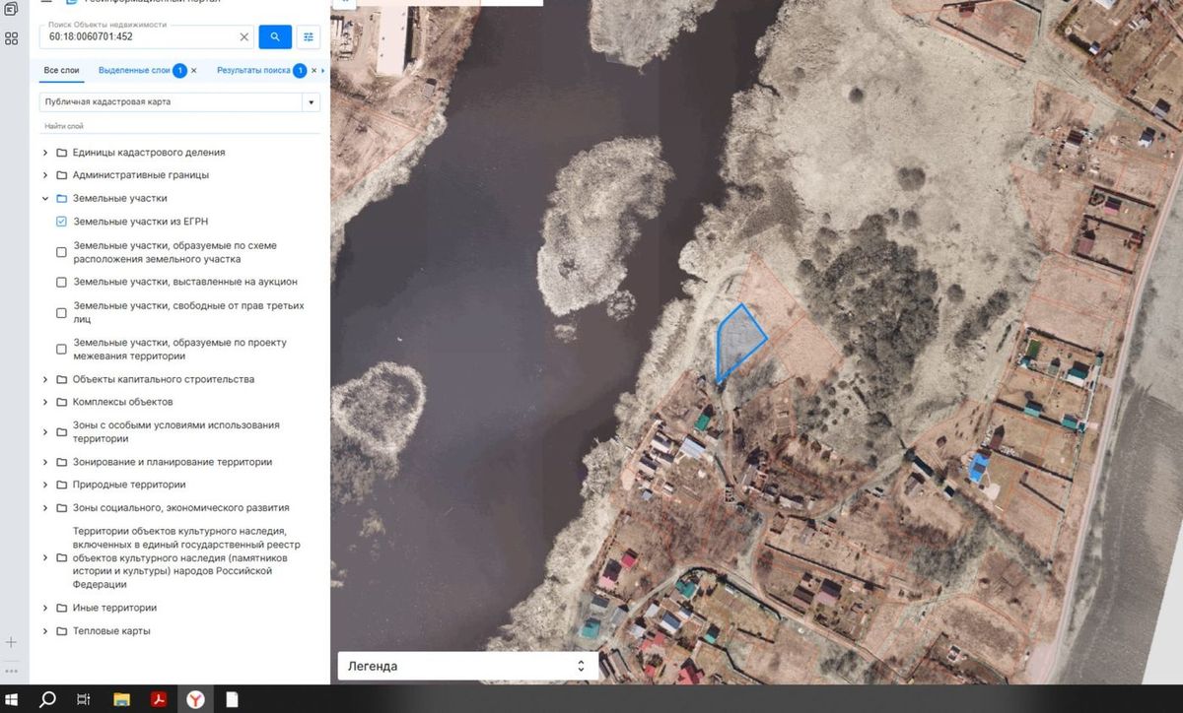Screen dimensions: 1183x713
Task: Expand 'Зоны социального, экономического развития' group
Action: (44, 508)
